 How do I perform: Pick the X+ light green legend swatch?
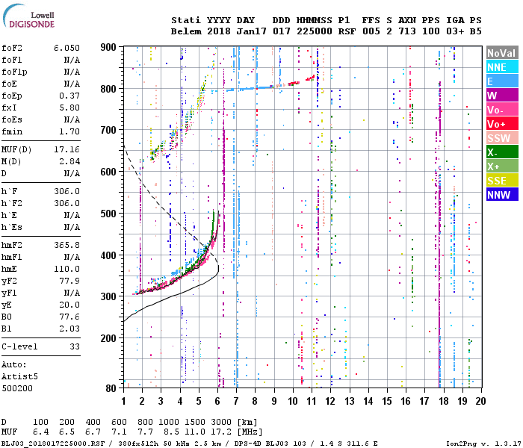click(502, 167)
